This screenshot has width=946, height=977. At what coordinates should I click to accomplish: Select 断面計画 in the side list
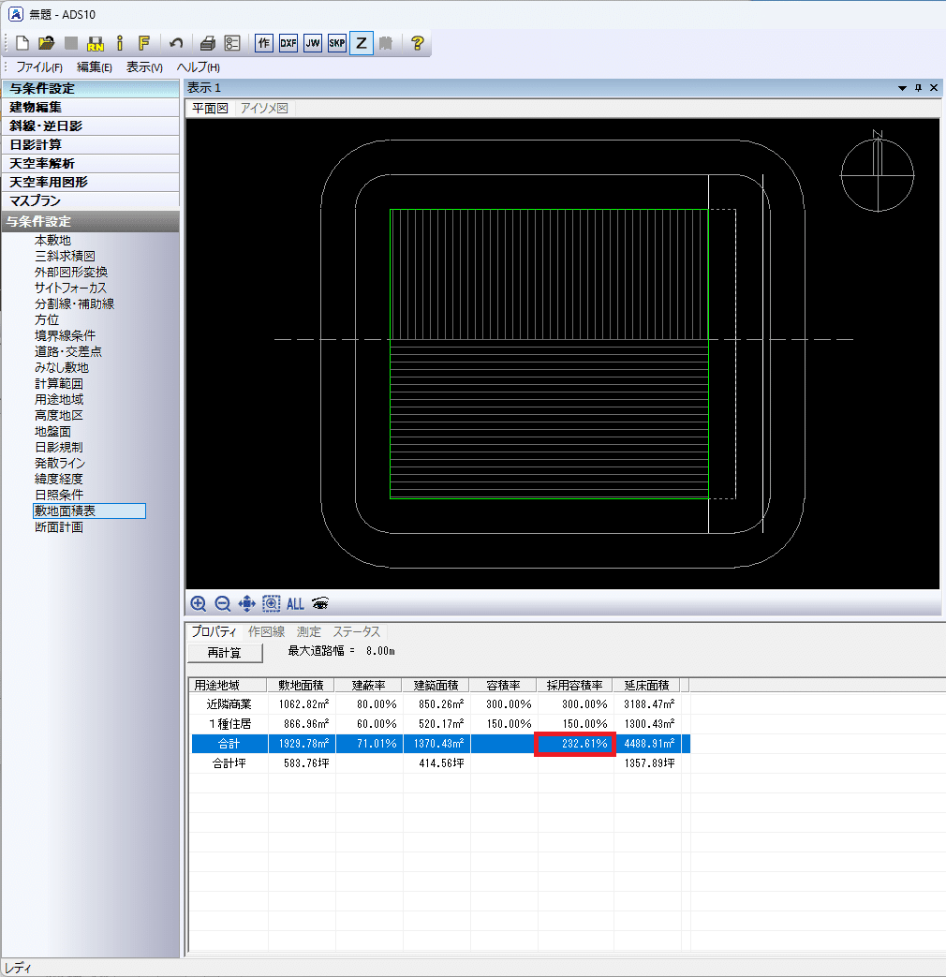click(59, 527)
